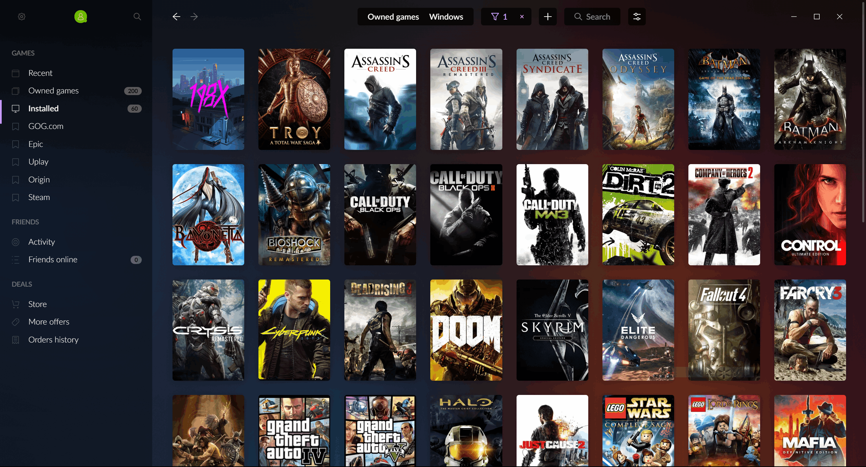Open the Bayonetta cover
This screenshot has height=467, width=866.
click(x=208, y=215)
